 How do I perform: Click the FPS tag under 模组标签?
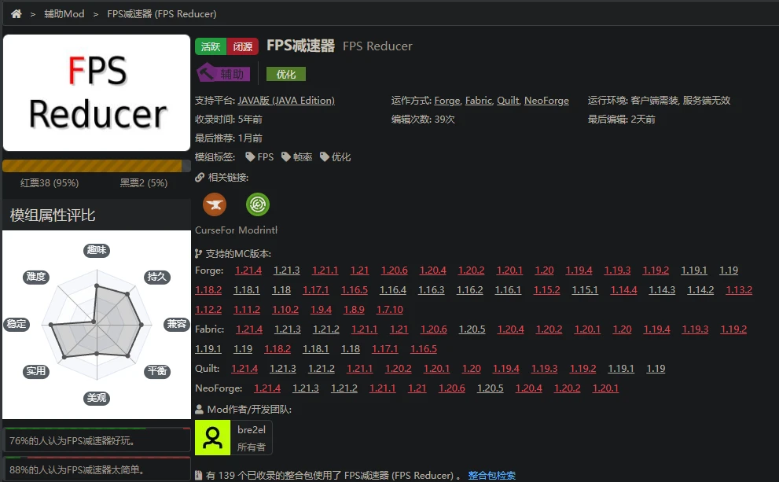259,156
